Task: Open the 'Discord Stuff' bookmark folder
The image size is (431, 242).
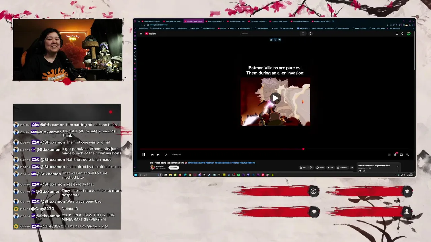Action: 168,28
